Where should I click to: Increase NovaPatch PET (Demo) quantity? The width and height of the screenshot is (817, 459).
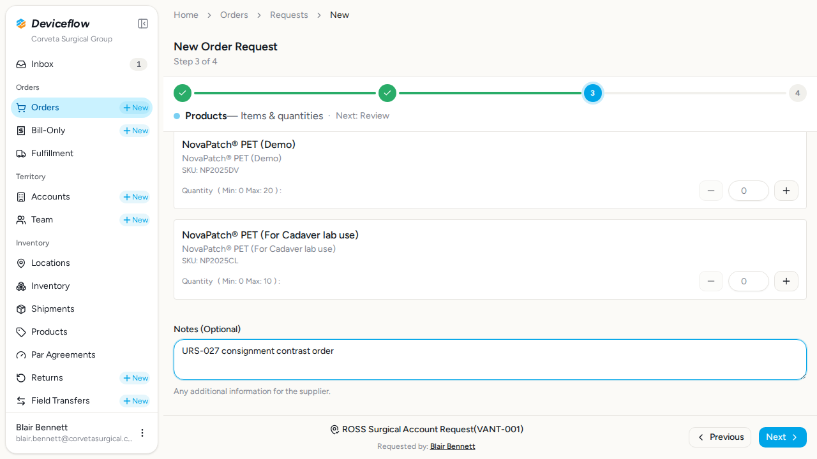click(786, 191)
